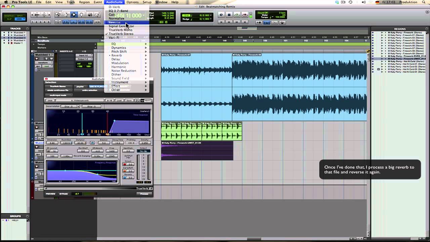Open the AudioSuite menu
Viewport: 430px width, 242px height.
[114, 2]
